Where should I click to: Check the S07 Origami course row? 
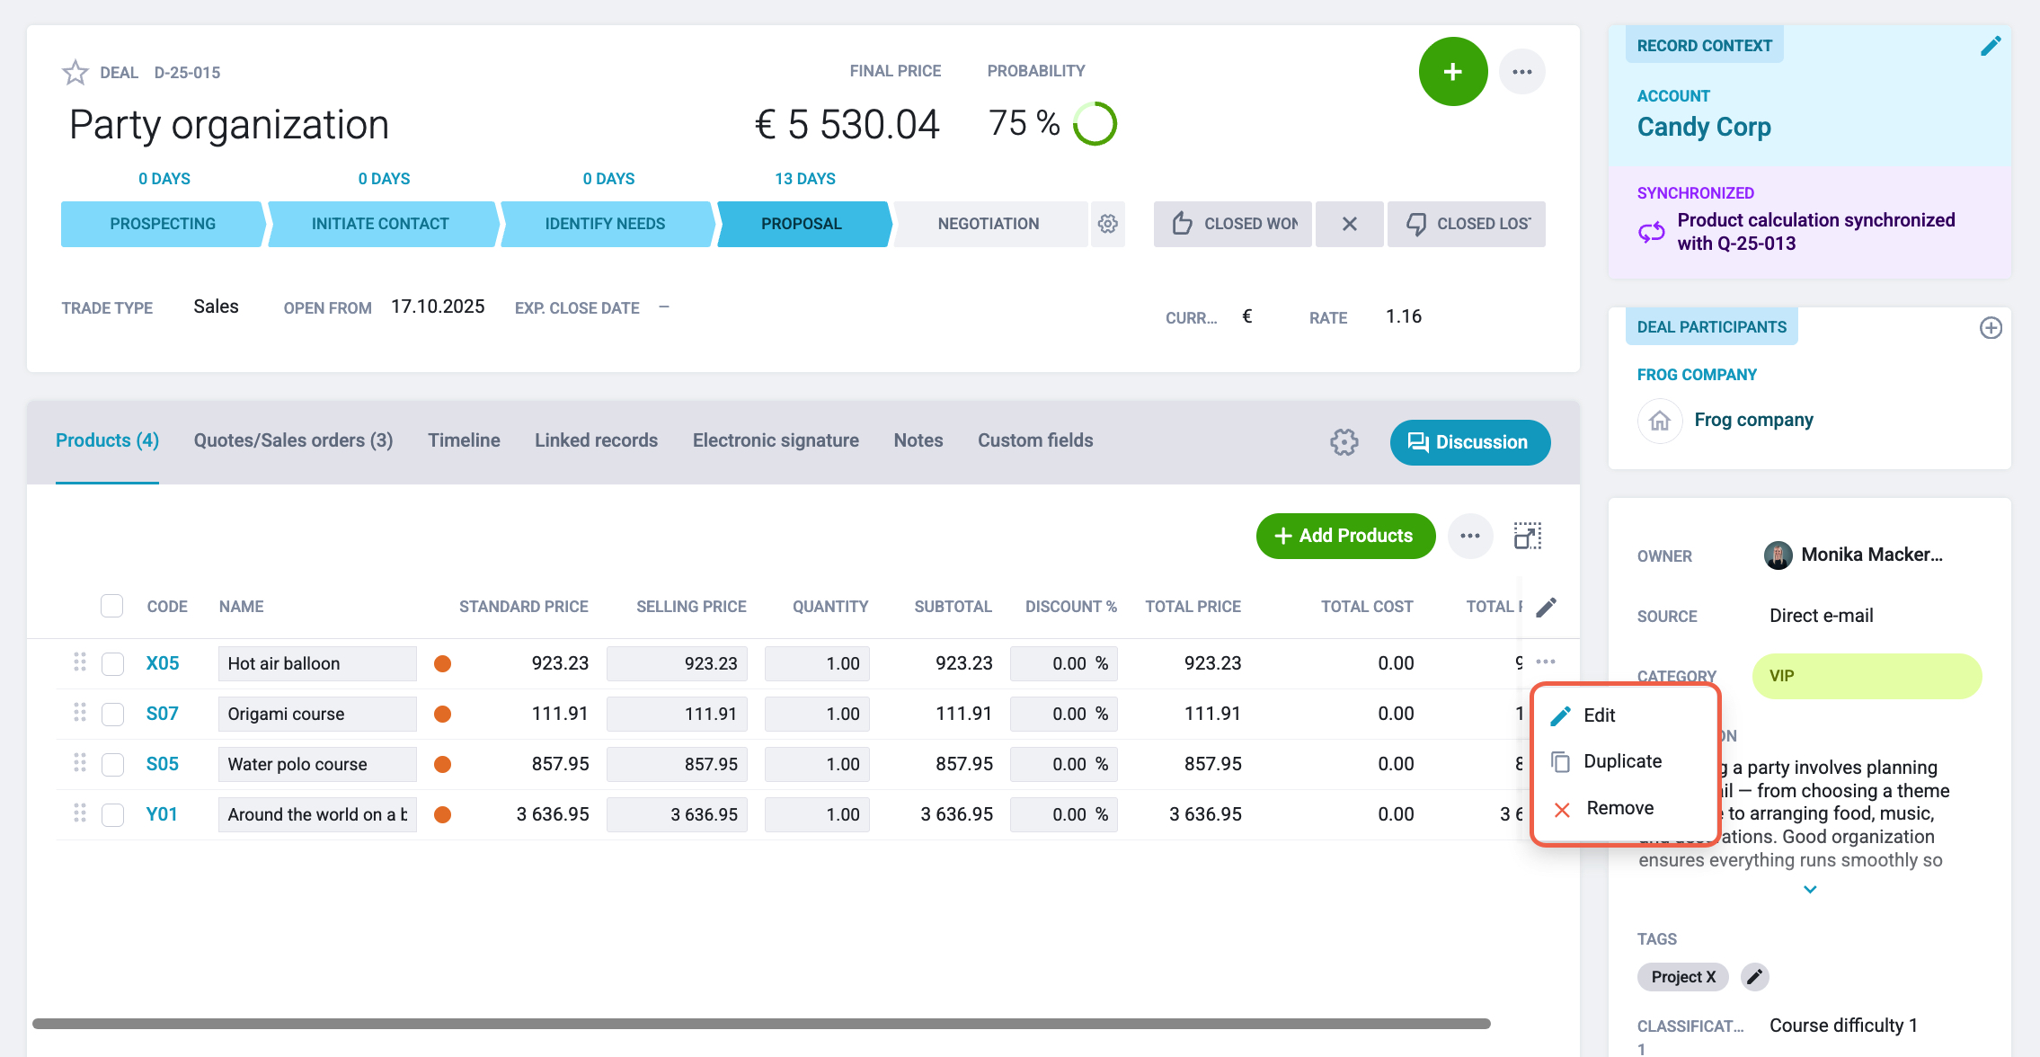[x=112, y=715]
